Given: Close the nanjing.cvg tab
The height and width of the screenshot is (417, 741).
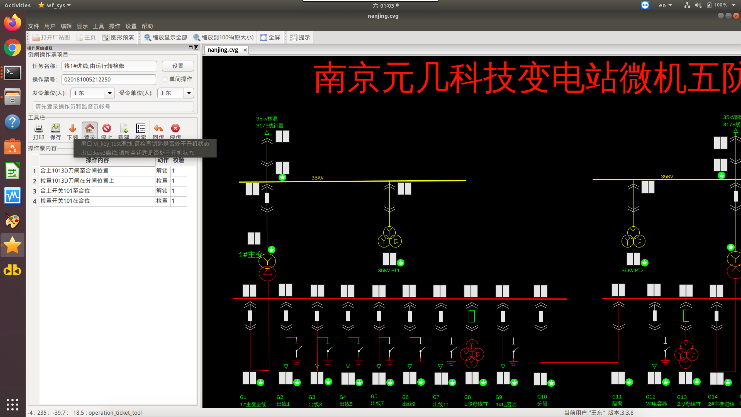Looking at the screenshot, I should pyautogui.click(x=245, y=50).
